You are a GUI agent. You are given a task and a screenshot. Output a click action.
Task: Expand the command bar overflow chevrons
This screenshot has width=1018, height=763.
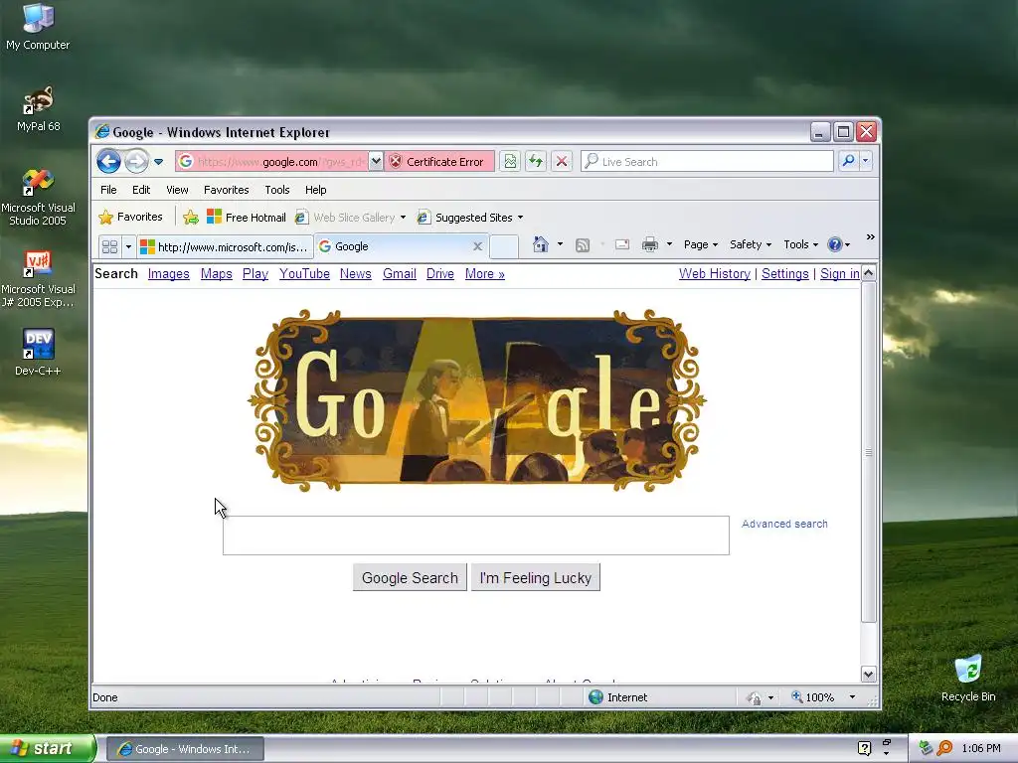point(871,237)
